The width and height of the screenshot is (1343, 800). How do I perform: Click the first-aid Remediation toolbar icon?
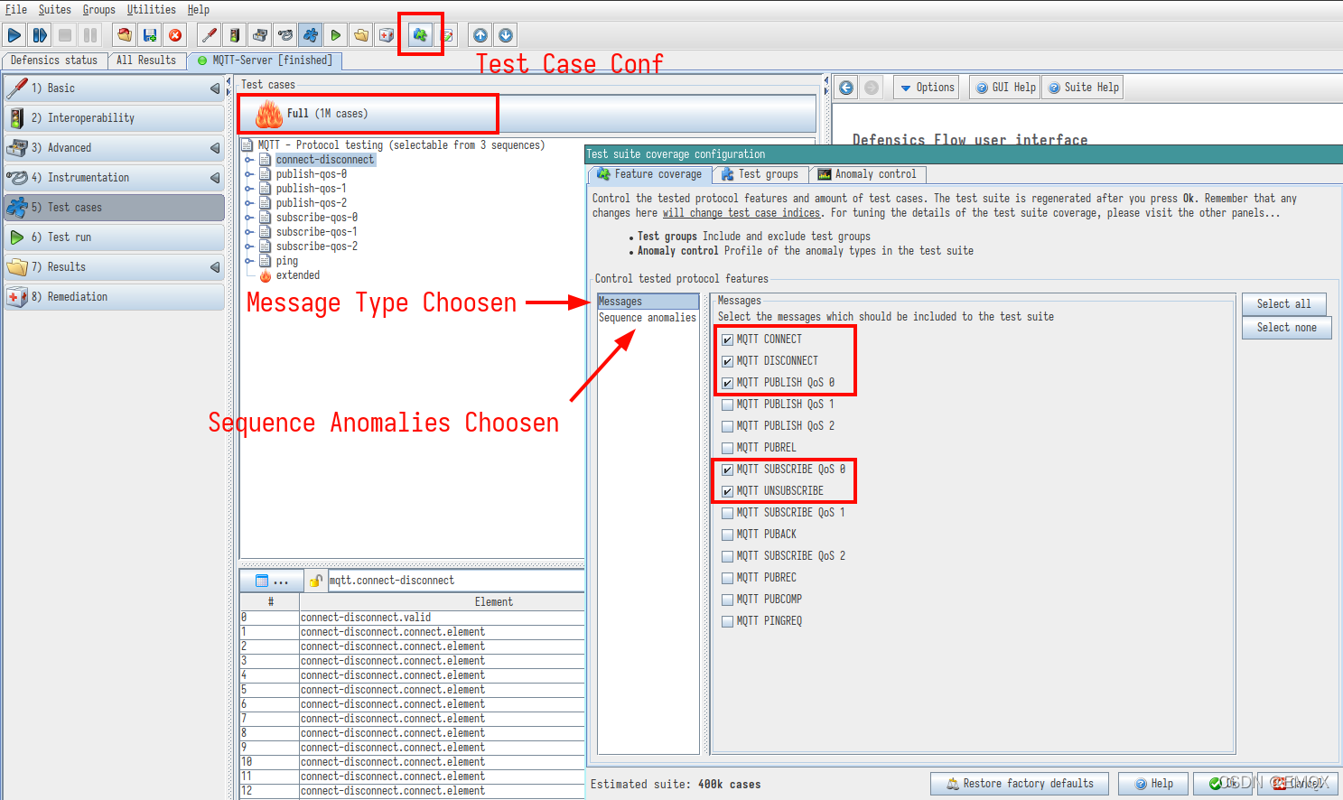tap(387, 35)
